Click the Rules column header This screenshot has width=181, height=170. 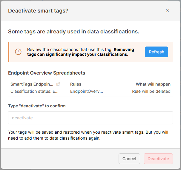click(76, 84)
